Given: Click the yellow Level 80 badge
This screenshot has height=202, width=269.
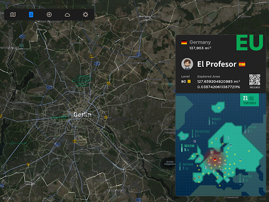Looking at the screenshot, I should (189, 82).
